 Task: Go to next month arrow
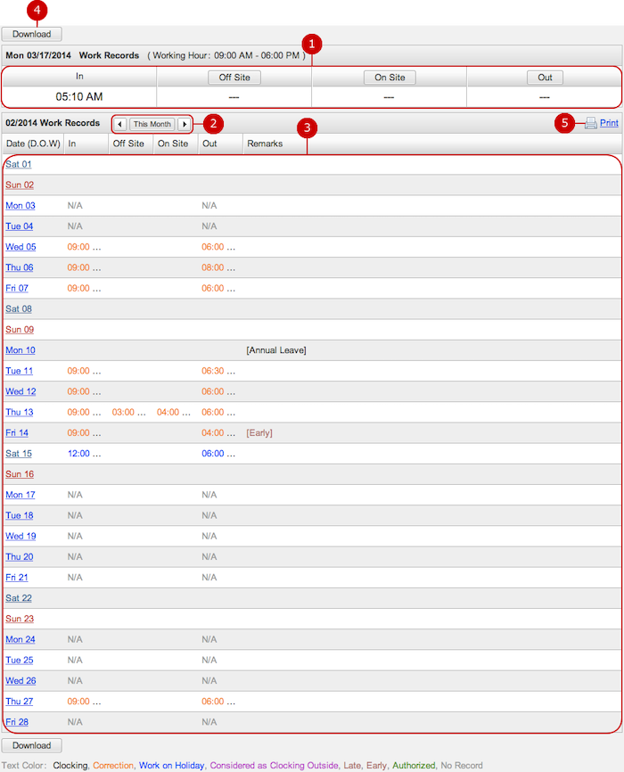185,124
